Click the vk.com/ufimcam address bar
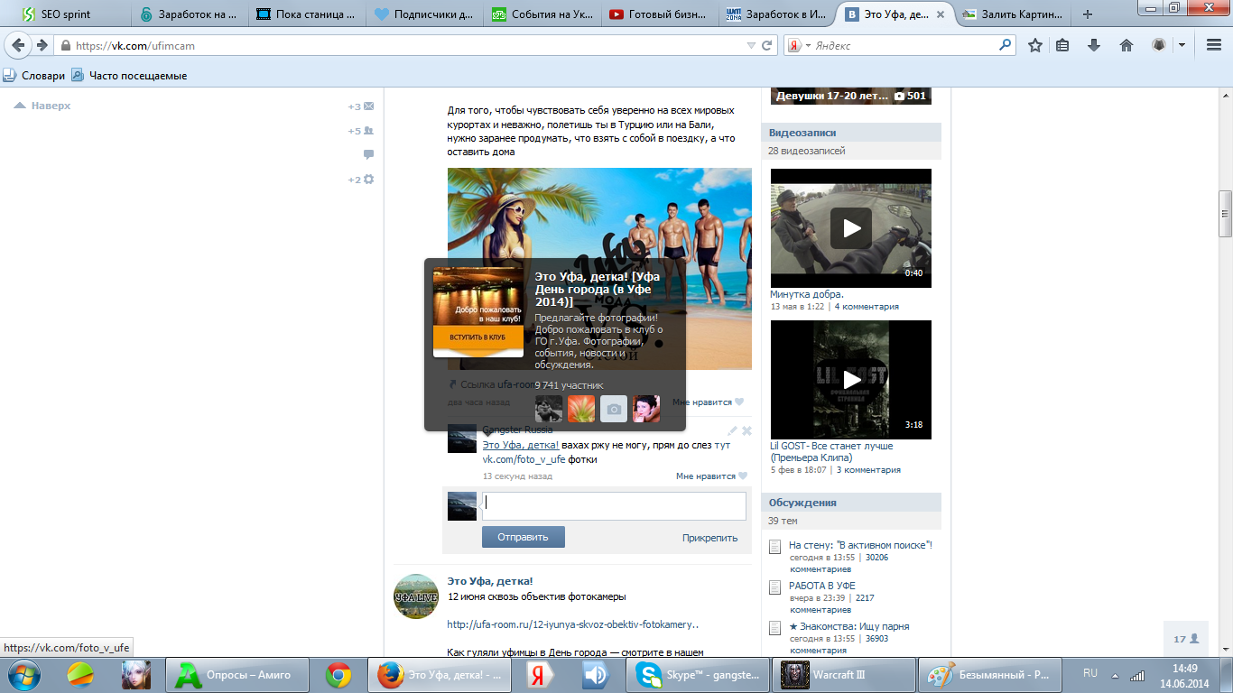This screenshot has height=693, width=1233. click(408, 45)
